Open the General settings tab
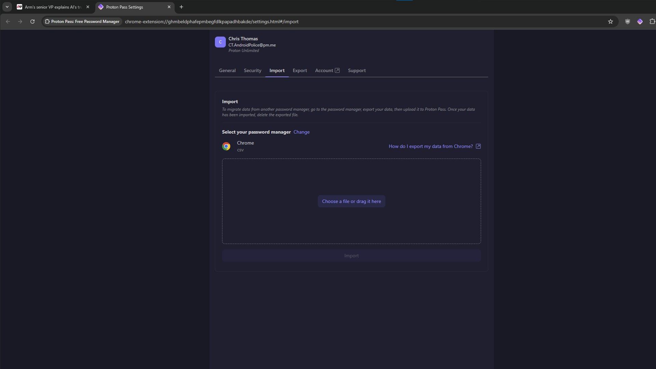Screen dimensions: 656x369 (227, 70)
